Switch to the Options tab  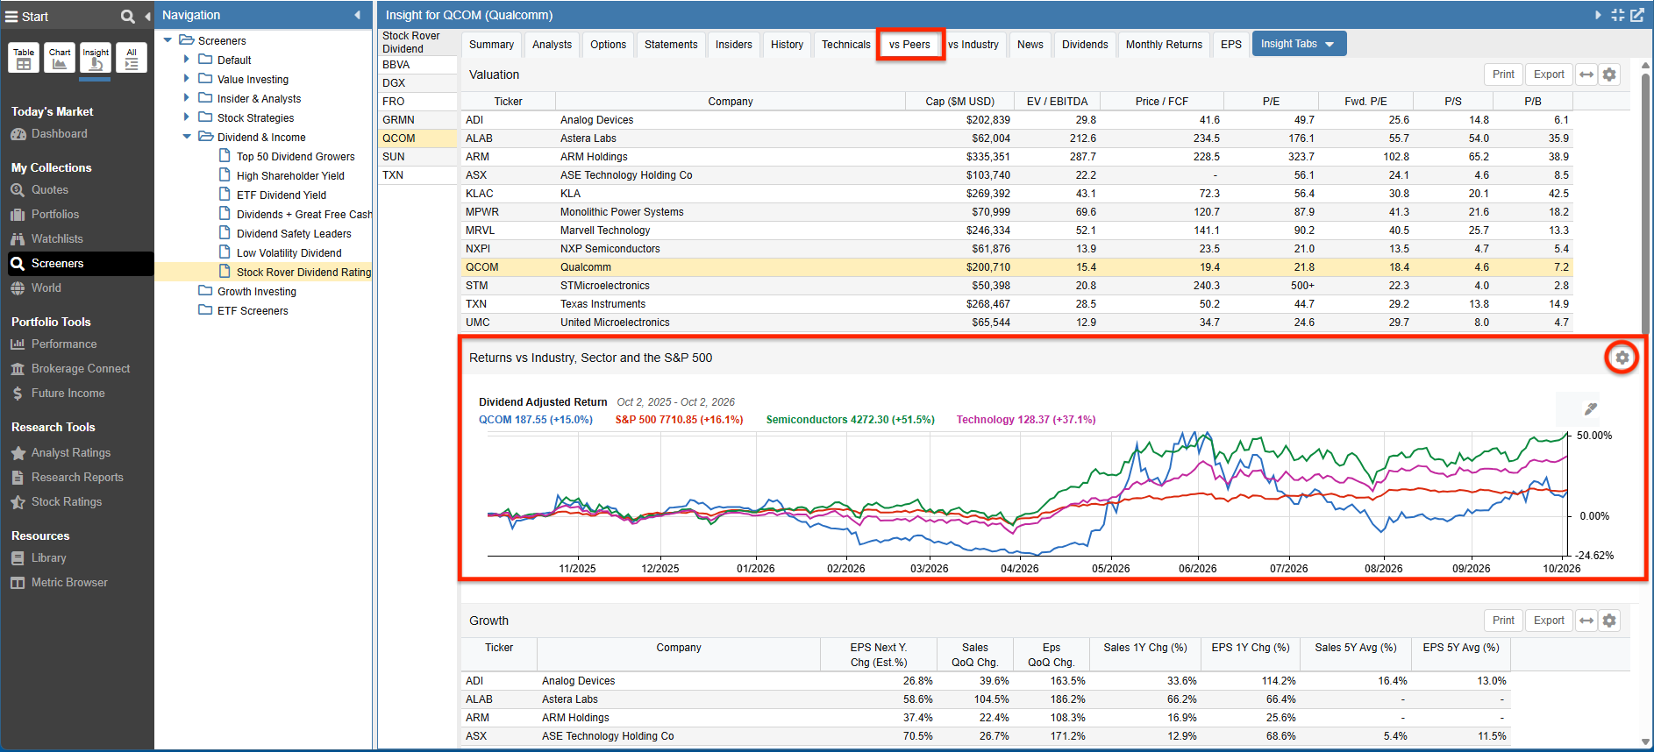[608, 45]
